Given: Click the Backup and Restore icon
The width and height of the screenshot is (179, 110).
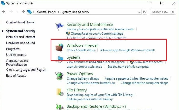Looking at the screenshot, I should 60,107.
